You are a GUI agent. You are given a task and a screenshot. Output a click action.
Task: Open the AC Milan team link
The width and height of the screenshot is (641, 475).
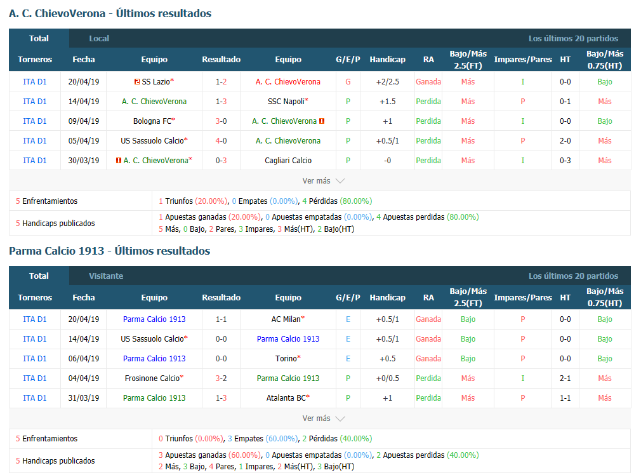click(286, 319)
